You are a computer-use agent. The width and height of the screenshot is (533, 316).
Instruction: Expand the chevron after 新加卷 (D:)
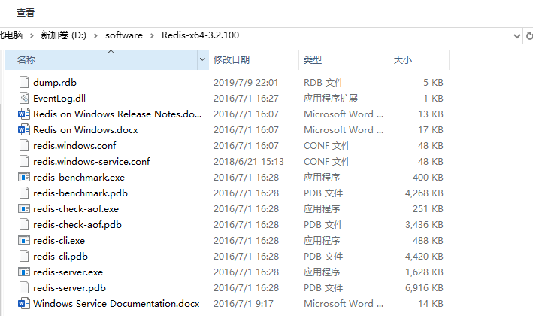(95, 35)
